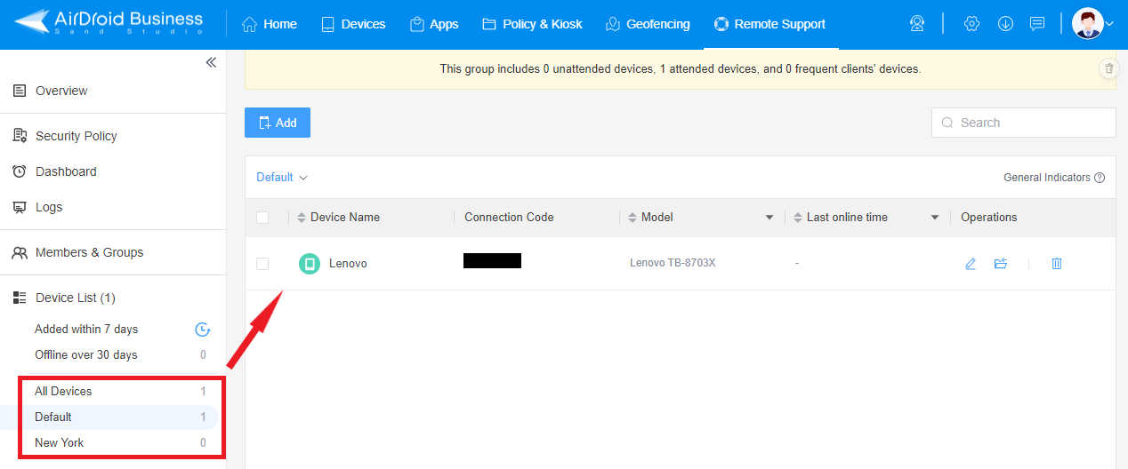Image resolution: width=1128 pixels, height=469 pixels.
Task: Click the download icon in header
Action: (x=1005, y=24)
